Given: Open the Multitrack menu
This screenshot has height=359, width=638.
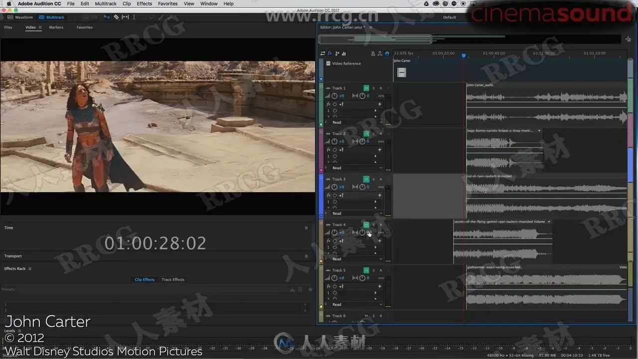Looking at the screenshot, I should (106, 3).
